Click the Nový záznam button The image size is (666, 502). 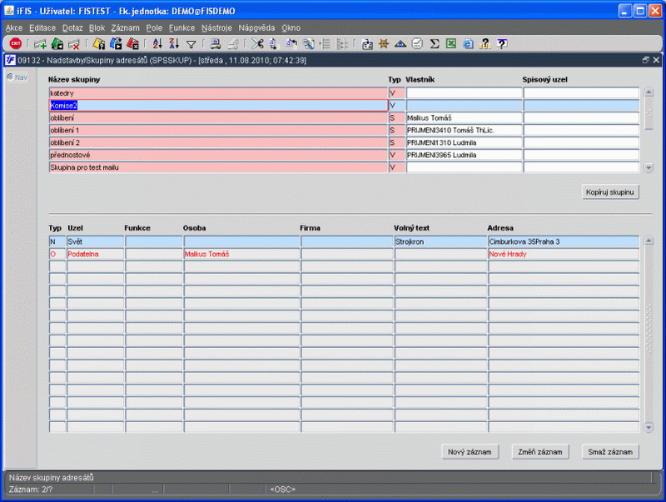click(470, 452)
